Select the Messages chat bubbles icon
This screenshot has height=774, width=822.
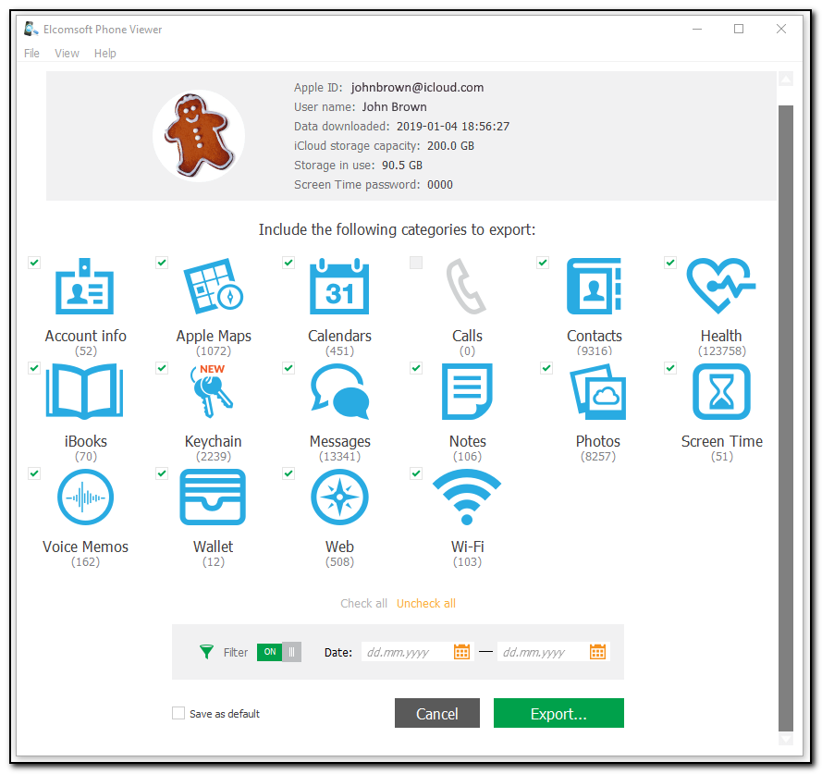339,392
